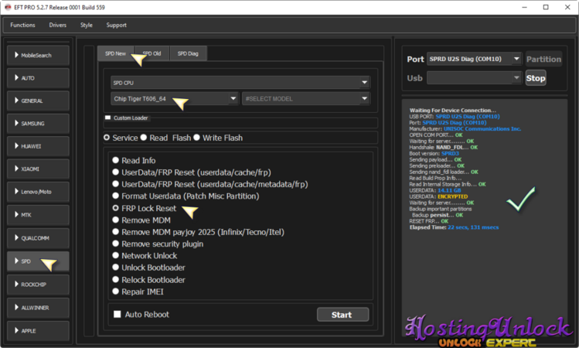
Task: Select the ROCKCHIP sidebar module
Action: pos(37,285)
